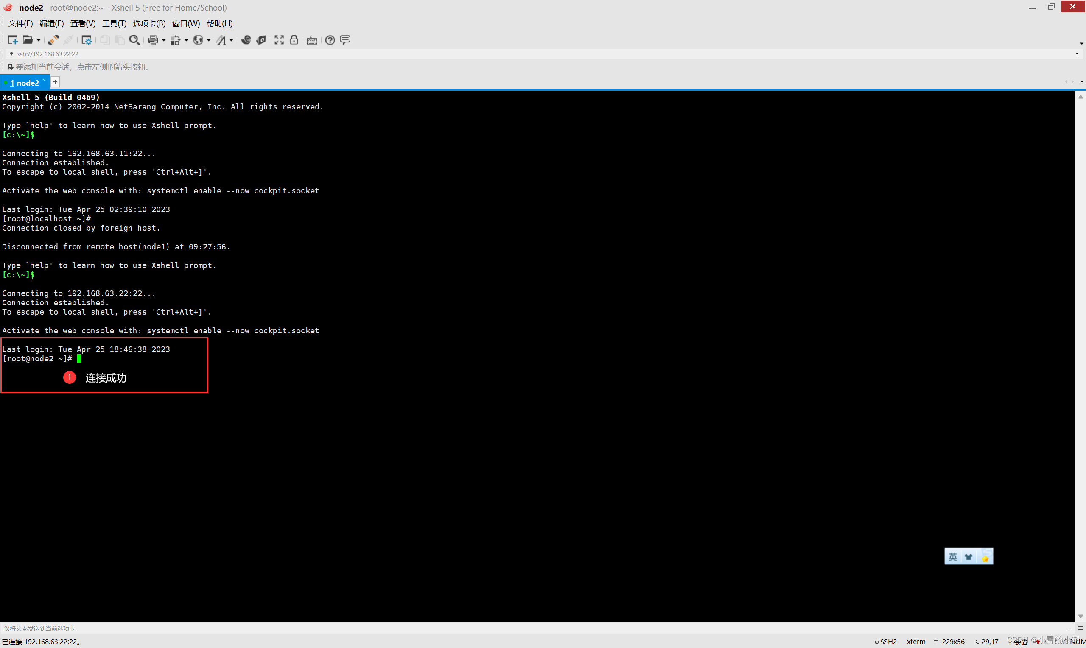Open the tab list dropdown arrow

[1081, 82]
